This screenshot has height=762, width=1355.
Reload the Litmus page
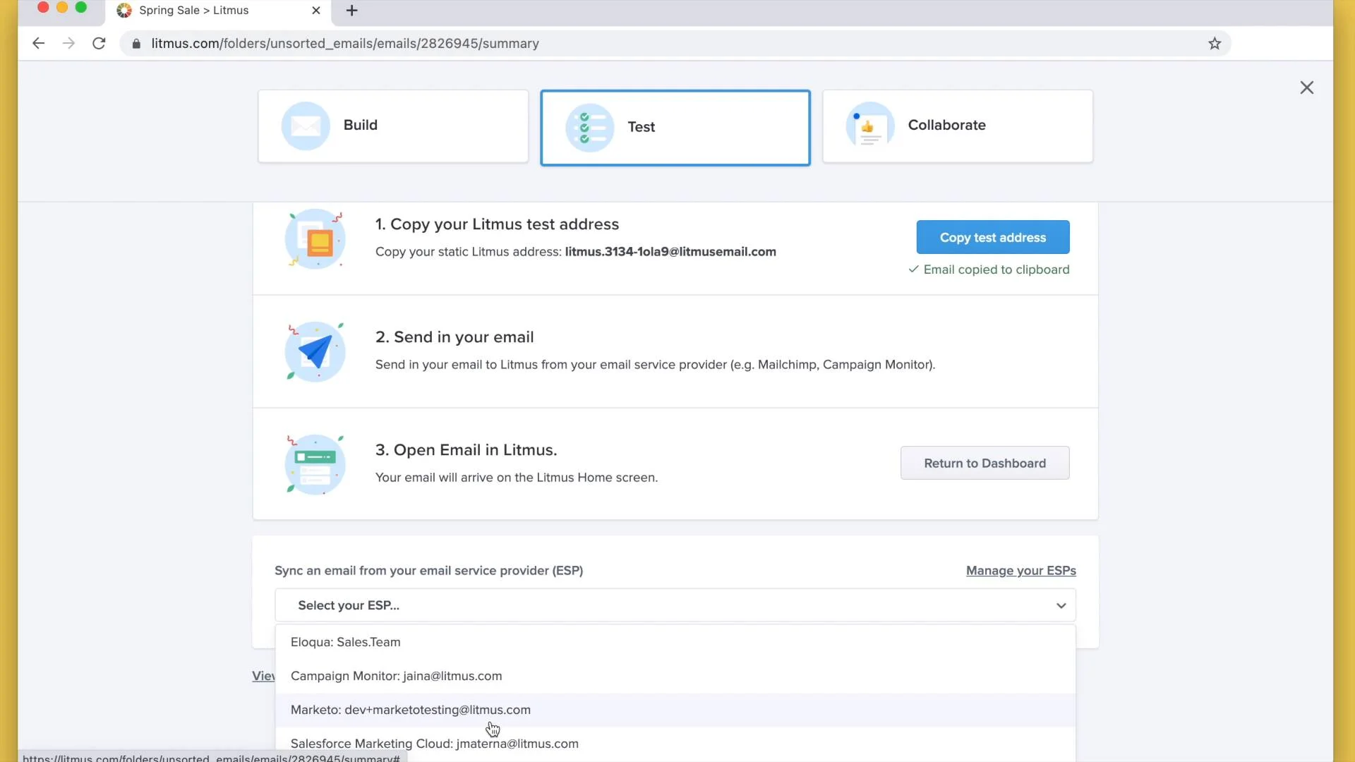click(x=99, y=43)
